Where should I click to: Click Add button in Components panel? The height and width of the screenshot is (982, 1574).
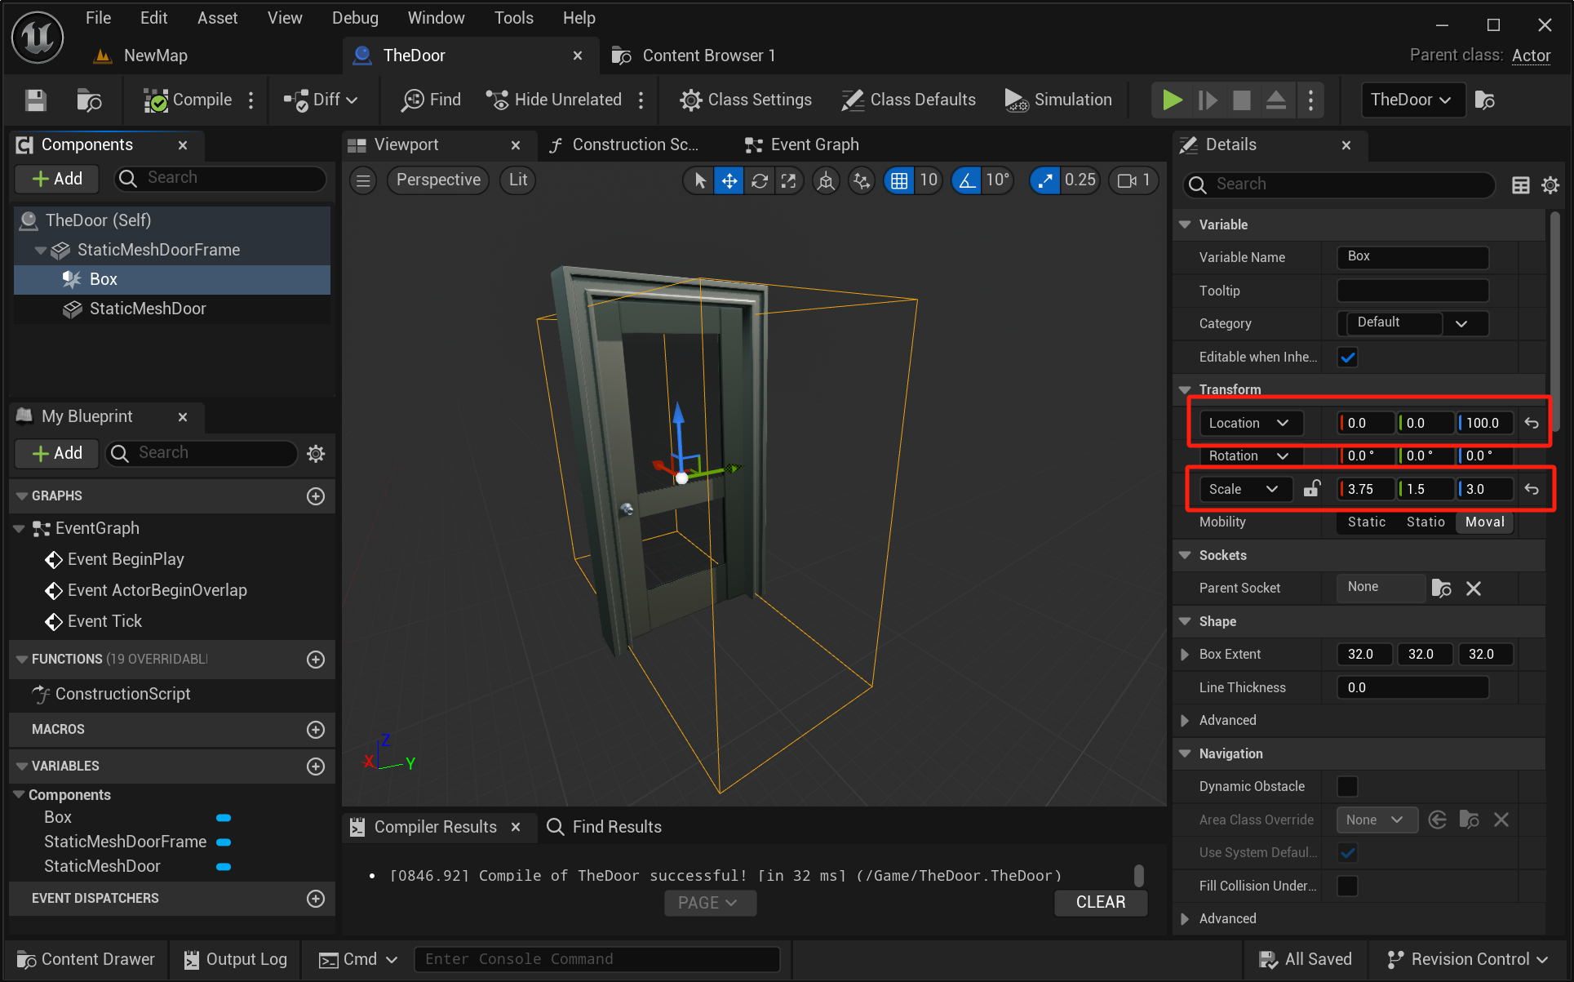(x=57, y=179)
